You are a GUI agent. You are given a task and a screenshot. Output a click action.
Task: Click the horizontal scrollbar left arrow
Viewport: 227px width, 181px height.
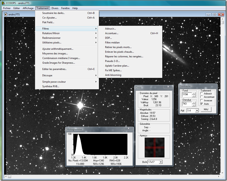(x=6, y=177)
